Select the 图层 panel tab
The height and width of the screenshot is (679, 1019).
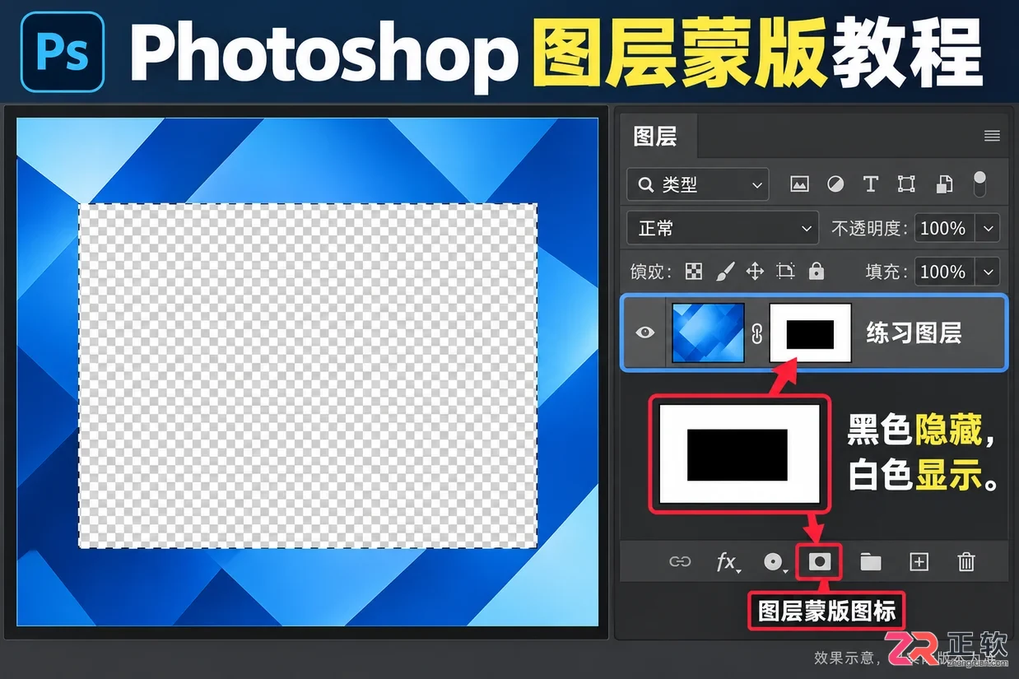[655, 136]
